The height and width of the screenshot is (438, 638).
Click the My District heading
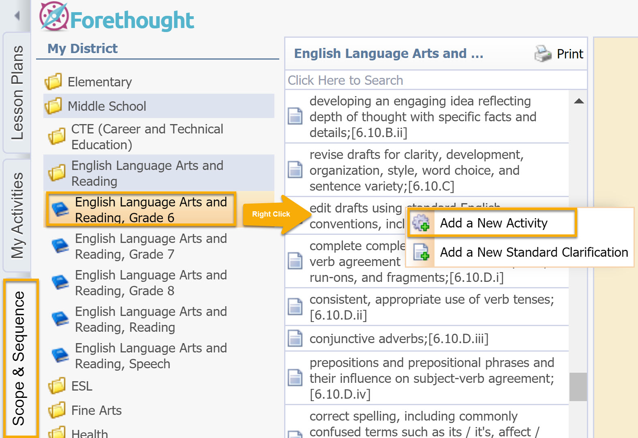(x=82, y=48)
